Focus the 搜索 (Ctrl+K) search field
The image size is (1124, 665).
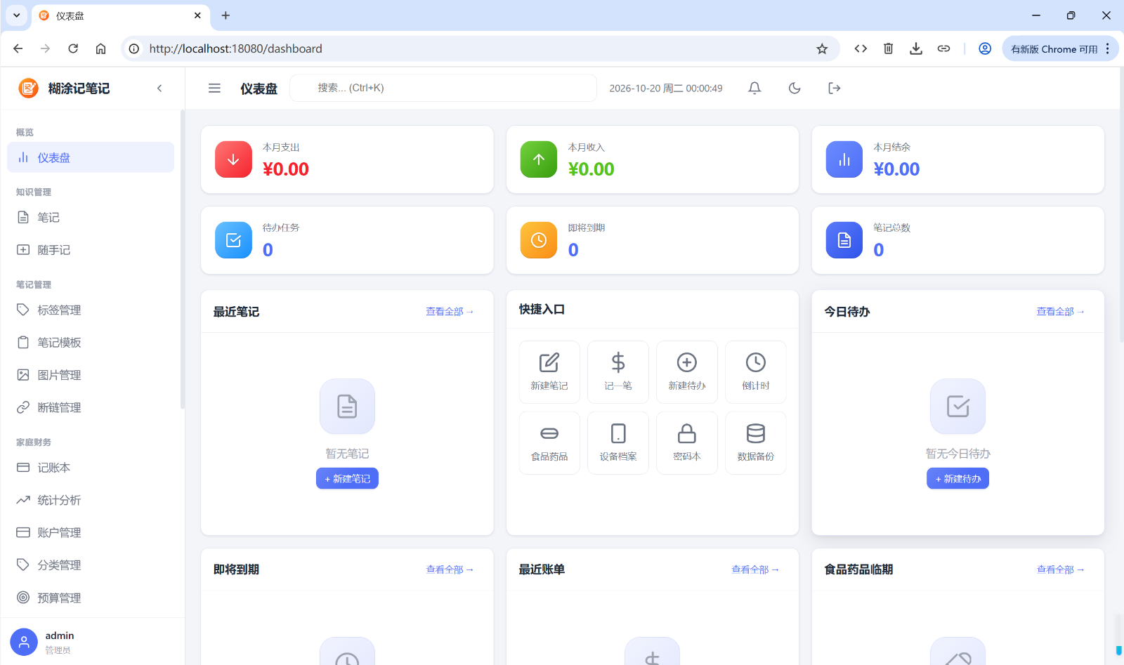443,88
